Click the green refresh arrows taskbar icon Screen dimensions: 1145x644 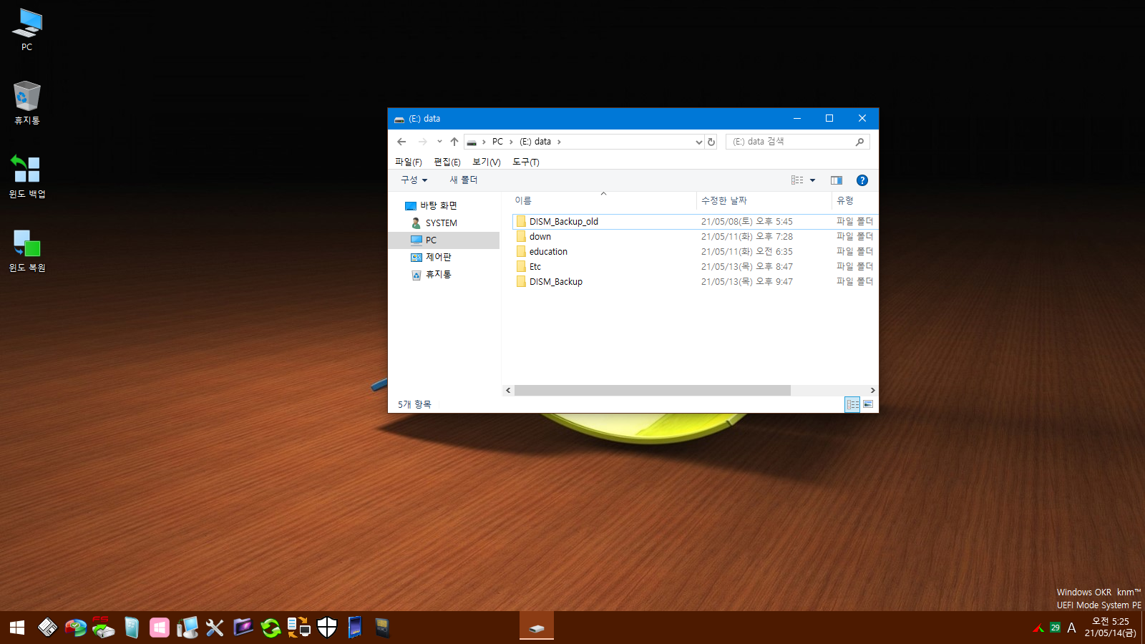pos(271,628)
